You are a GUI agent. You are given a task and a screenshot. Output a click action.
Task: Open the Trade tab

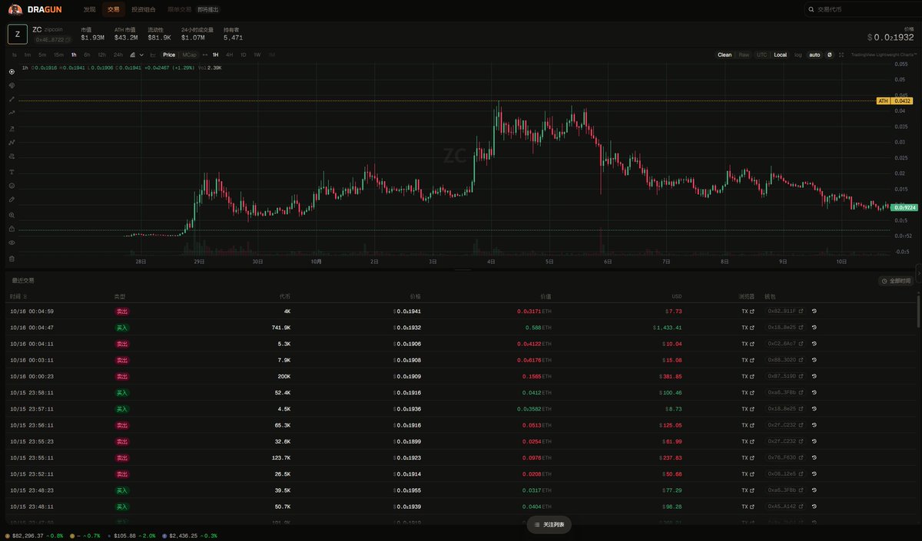114,10
